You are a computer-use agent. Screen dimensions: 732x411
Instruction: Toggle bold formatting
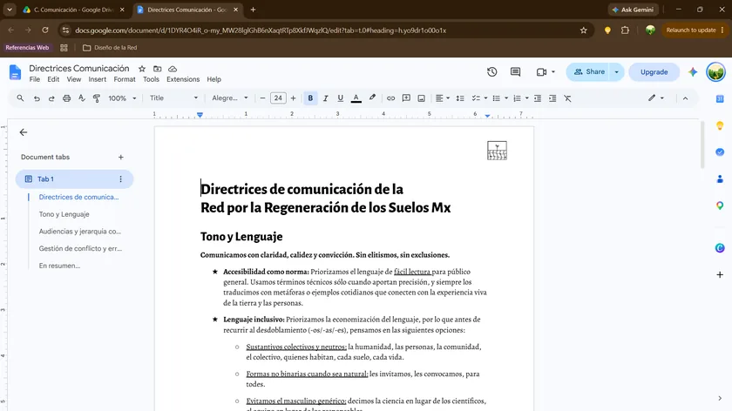[x=310, y=98]
